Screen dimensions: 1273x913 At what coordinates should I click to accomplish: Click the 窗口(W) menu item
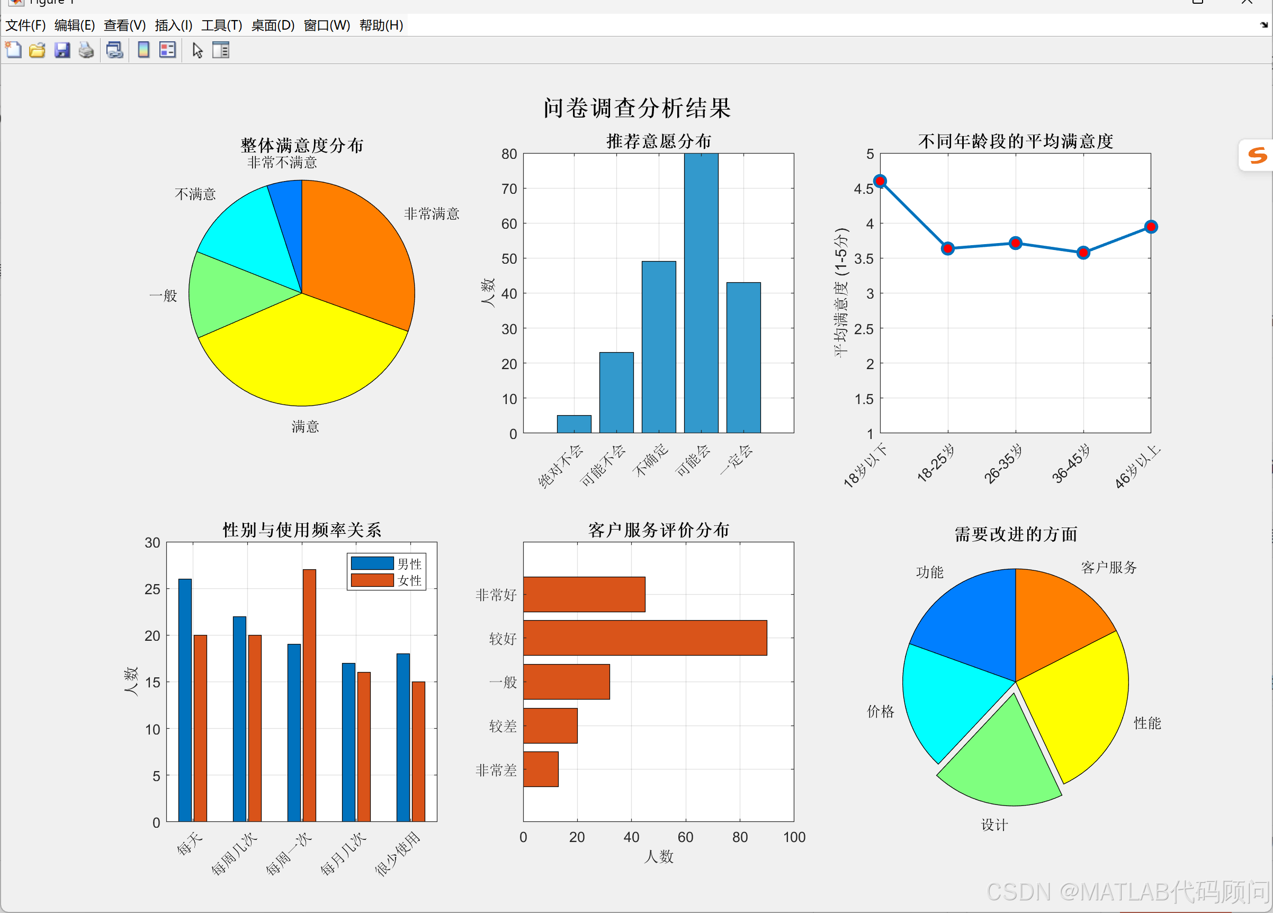(x=327, y=25)
